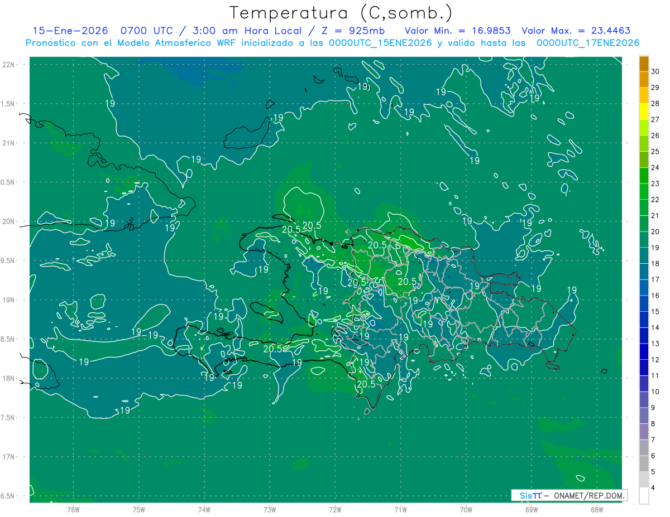Click the '73W' longitude axis label
670x517 pixels.
point(270,510)
